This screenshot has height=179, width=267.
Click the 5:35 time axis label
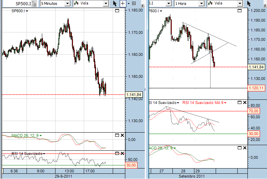pyautogui.click(x=14, y=171)
